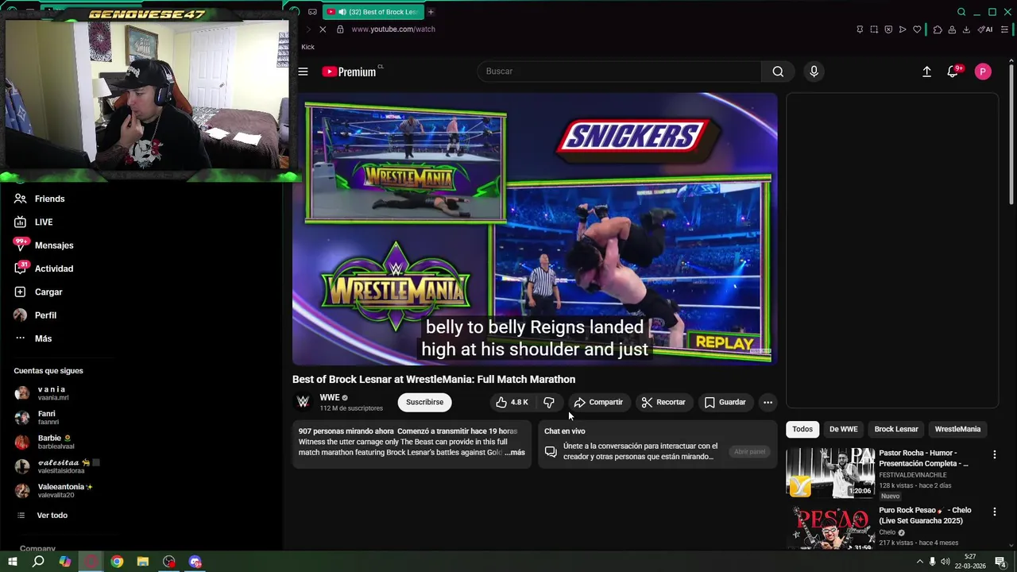This screenshot has width=1017, height=572.
Task: Select the Brock Lesnar filter chip
Action: pyautogui.click(x=896, y=429)
